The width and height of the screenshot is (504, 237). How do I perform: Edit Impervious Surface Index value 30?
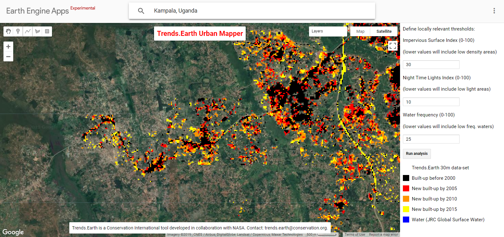point(431,65)
